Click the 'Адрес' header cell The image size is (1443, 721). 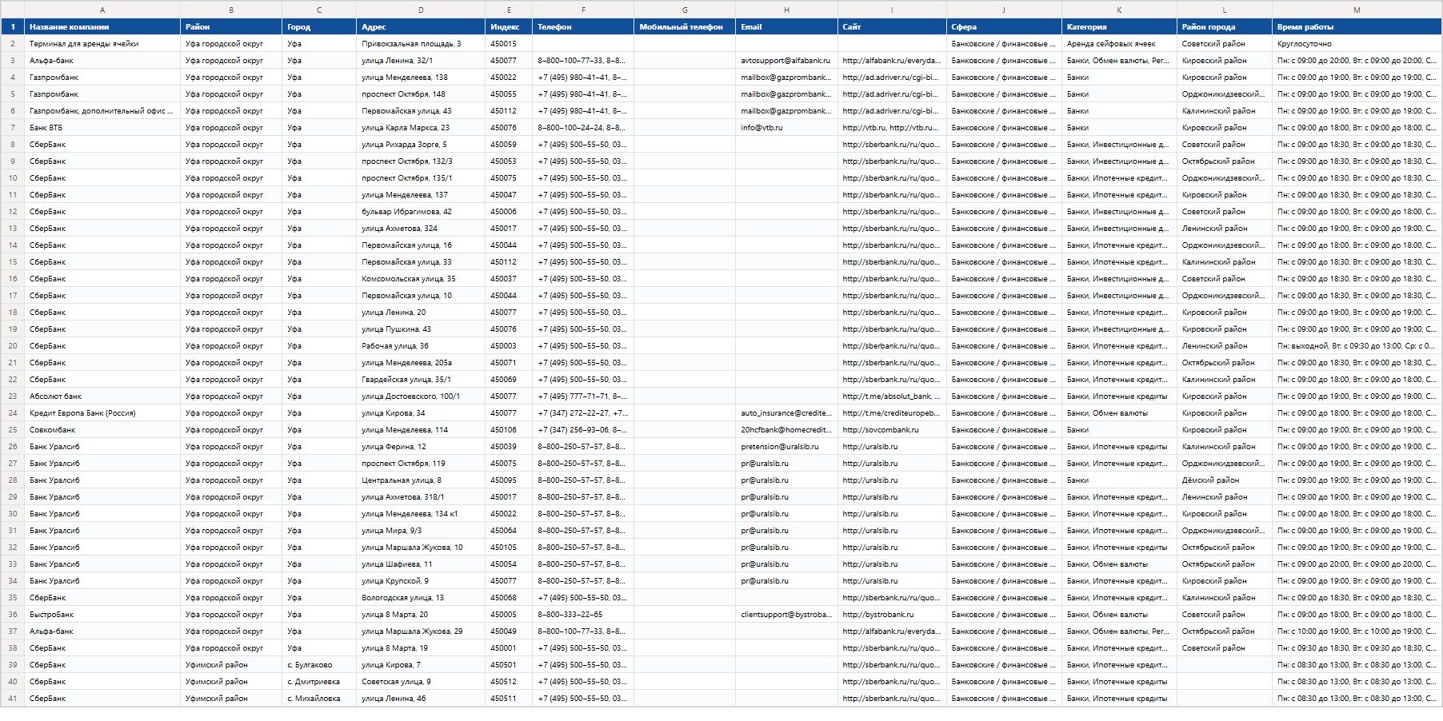tap(421, 27)
